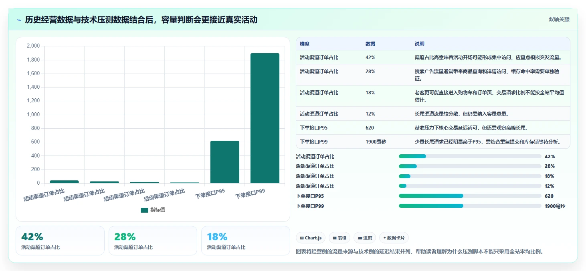The image size is (586, 271).
Task: Click the progress bar valued 1900毫秒
Action: [x=470, y=206]
